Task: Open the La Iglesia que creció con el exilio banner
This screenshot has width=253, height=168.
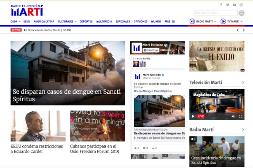Action: pos(217,56)
